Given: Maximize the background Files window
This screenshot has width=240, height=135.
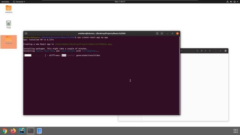Looking at the screenshot, I should [220, 51].
